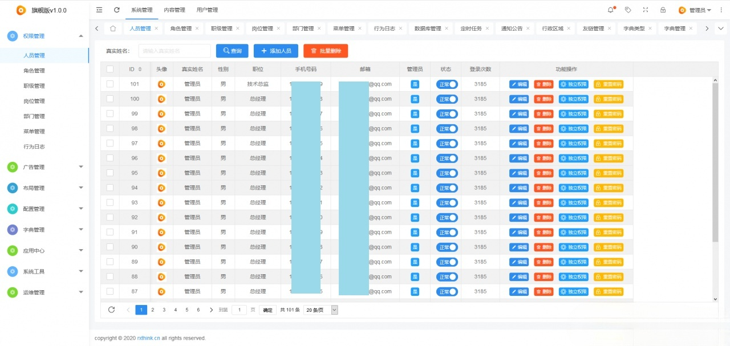Collapse the sidebar with the hamburger icon
Image resolution: width=730 pixels, height=346 pixels.
[x=99, y=9]
